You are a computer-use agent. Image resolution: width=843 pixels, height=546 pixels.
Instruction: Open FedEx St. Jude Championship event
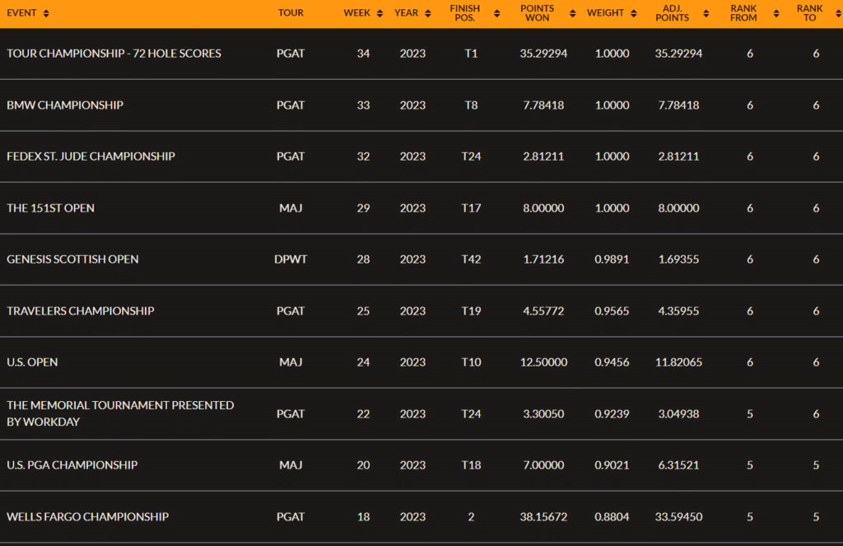[x=91, y=156]
